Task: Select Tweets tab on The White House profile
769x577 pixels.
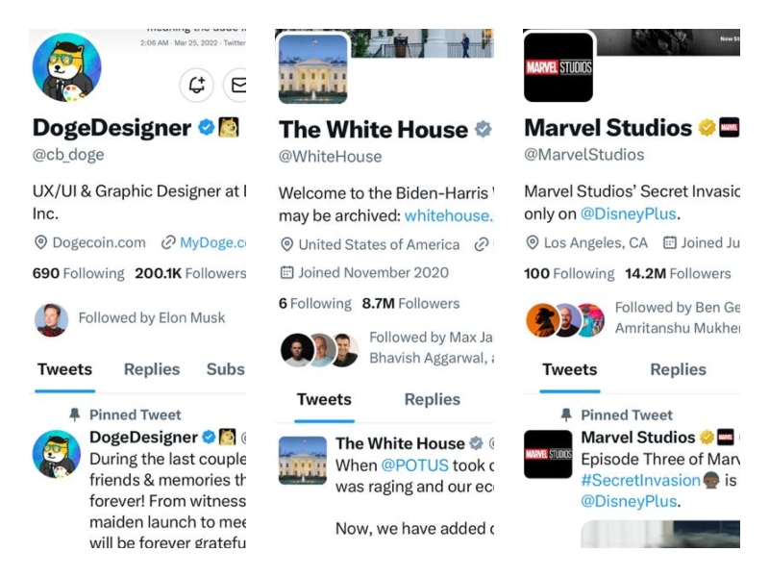Action: coord(323,399)
